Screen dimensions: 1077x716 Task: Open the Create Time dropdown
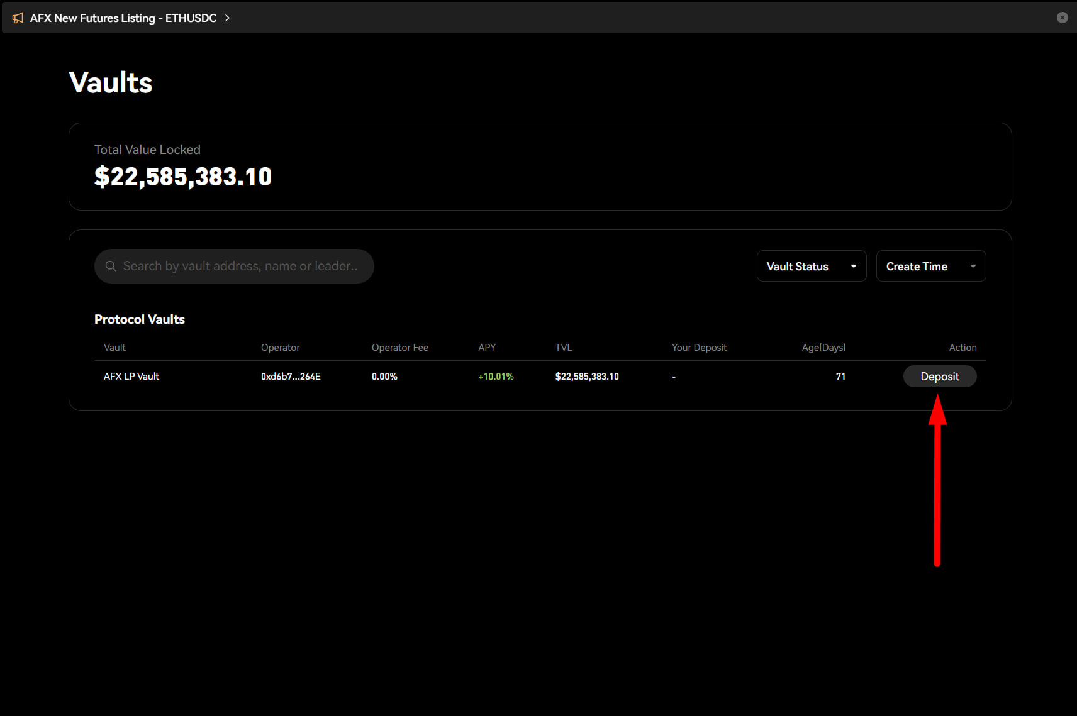pos(931,266)
